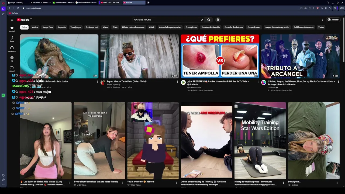345x194 pixels.
Task: Click YouTube bookmark in bookmarks bar
Action: tap(13, 13)
